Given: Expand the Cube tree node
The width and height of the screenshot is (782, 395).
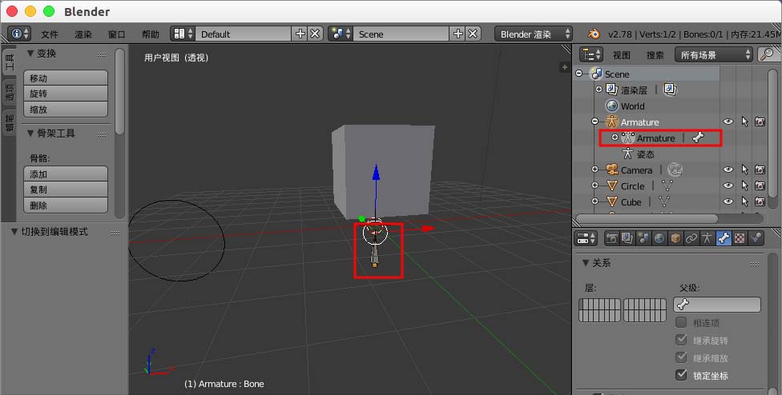Looking at the screenshot, I should [x=595, y=201].
